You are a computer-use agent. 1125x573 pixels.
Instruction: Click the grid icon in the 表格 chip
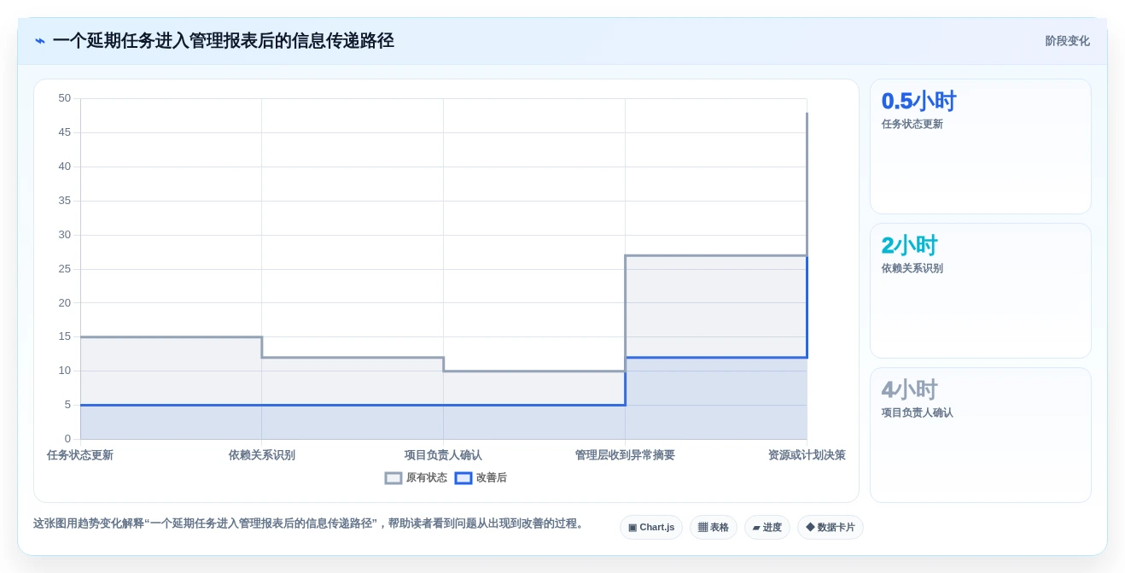[702, 528]
